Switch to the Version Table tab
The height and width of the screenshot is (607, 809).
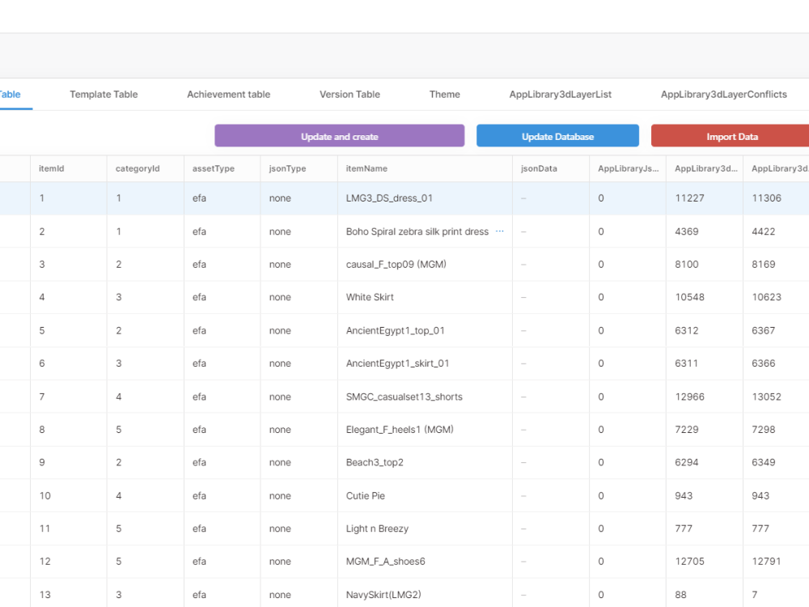click(x=349, y=94)
